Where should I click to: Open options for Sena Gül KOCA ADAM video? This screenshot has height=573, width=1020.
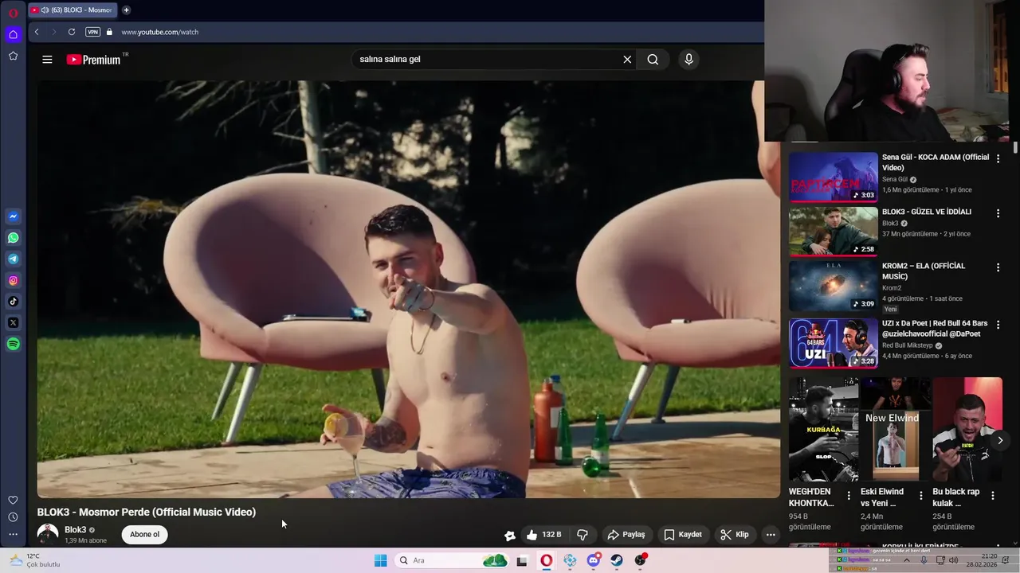click(998, 159)
